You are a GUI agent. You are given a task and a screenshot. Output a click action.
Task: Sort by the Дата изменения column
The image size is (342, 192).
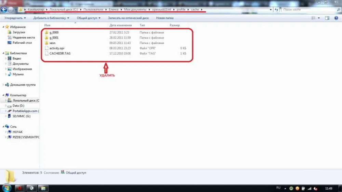click(x=121, y=25)
